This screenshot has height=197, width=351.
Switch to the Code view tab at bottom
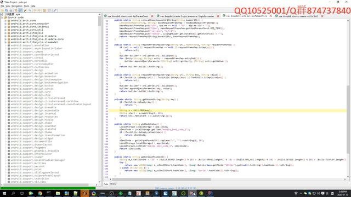[106, 184]
